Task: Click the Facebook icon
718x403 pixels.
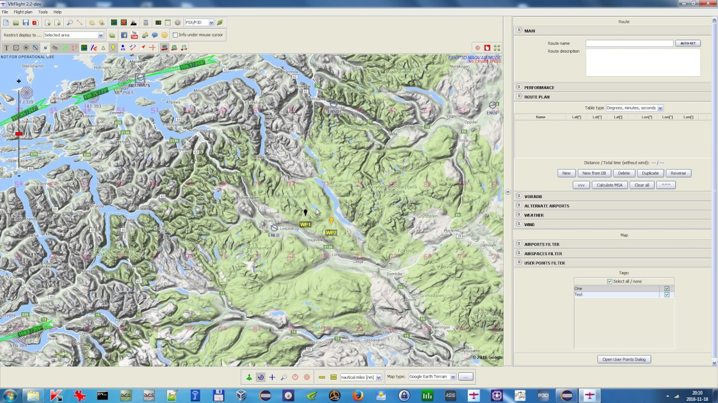Action: pyautogui.click(x=124, y=35)
